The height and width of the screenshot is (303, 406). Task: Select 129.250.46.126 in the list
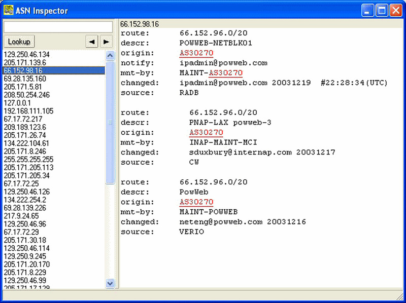click(54, 192)
